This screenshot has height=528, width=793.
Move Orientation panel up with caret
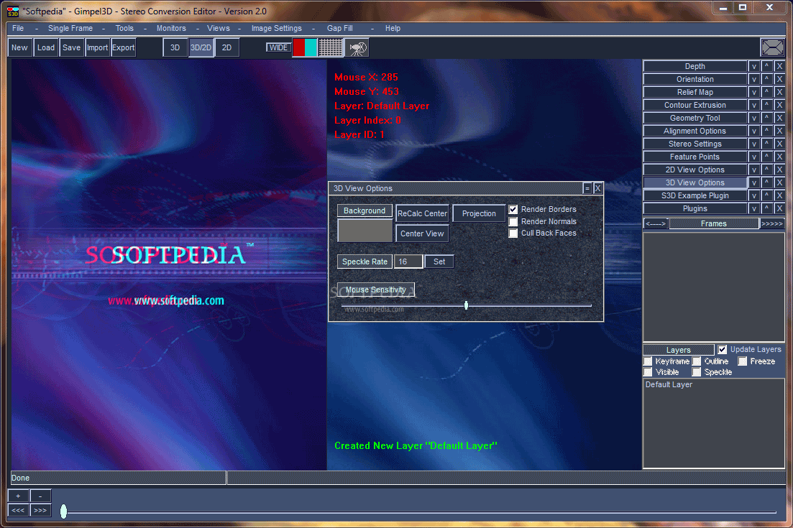point(766,79)
